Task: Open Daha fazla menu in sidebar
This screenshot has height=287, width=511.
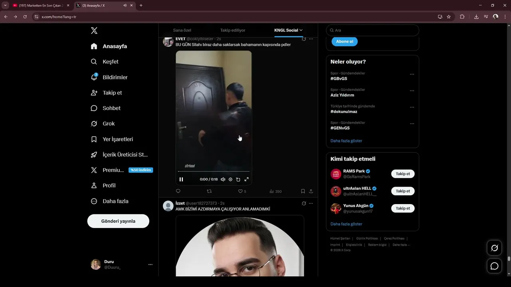Action: pyautogui.click(x=109, y=201)
